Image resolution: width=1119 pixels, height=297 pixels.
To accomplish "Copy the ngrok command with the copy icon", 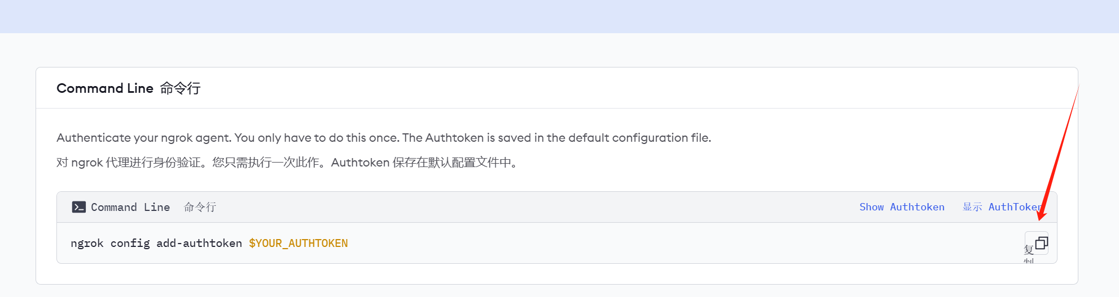I will click(x=1041, y=243).
